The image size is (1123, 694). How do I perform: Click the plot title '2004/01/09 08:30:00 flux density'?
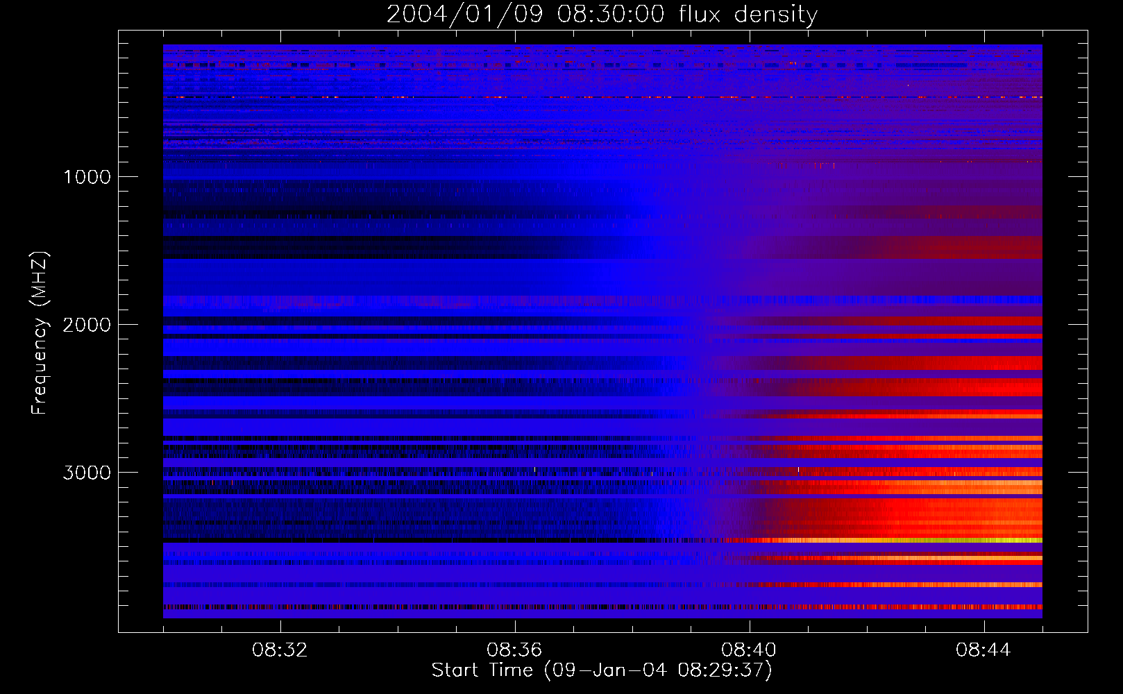pos(602,15)
